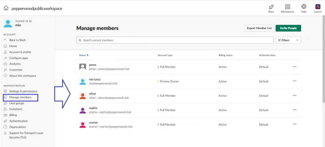
Task: Click the Primary Owner label for mia
Action: (x=169, y=81)
